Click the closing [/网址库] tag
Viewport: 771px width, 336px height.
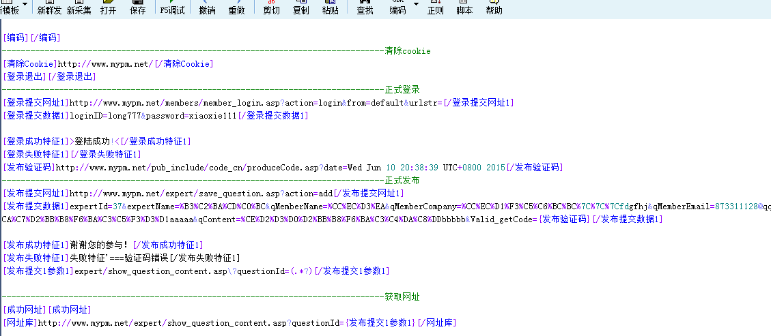(x=436, y=323)
